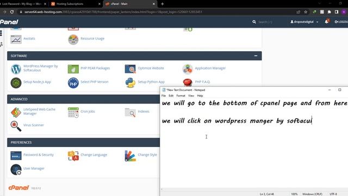Click the Cron Jobs link text
Image resolution: width=348 pixels, height=196 pixels.
[88, 111]
